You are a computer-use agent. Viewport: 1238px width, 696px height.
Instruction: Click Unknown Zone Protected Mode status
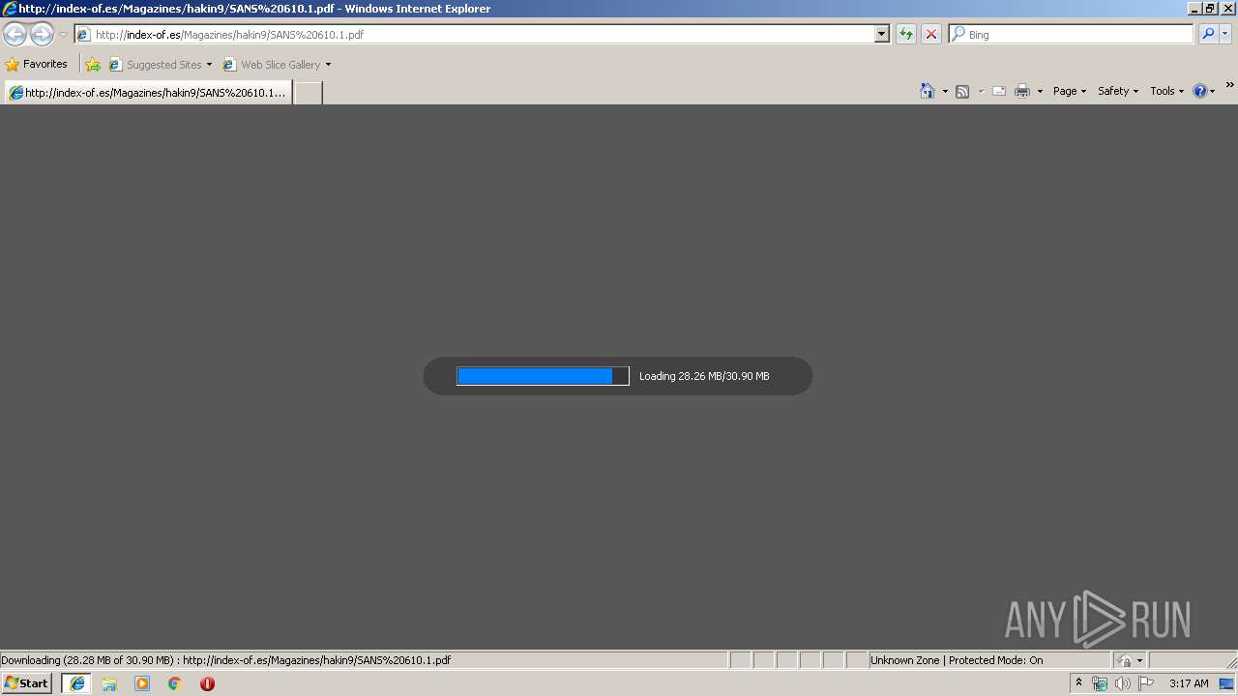click(957, 660)
